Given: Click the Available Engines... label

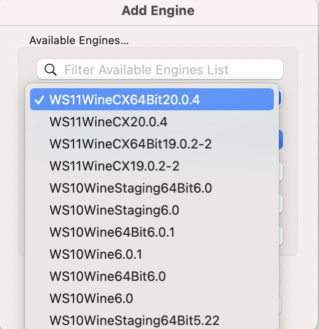Looking at the screenshot, I should [79, 40].
